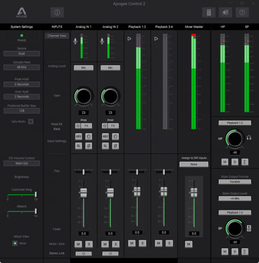
Task: Click the mixer columns view icon
Action: click(x=209, y=13)
